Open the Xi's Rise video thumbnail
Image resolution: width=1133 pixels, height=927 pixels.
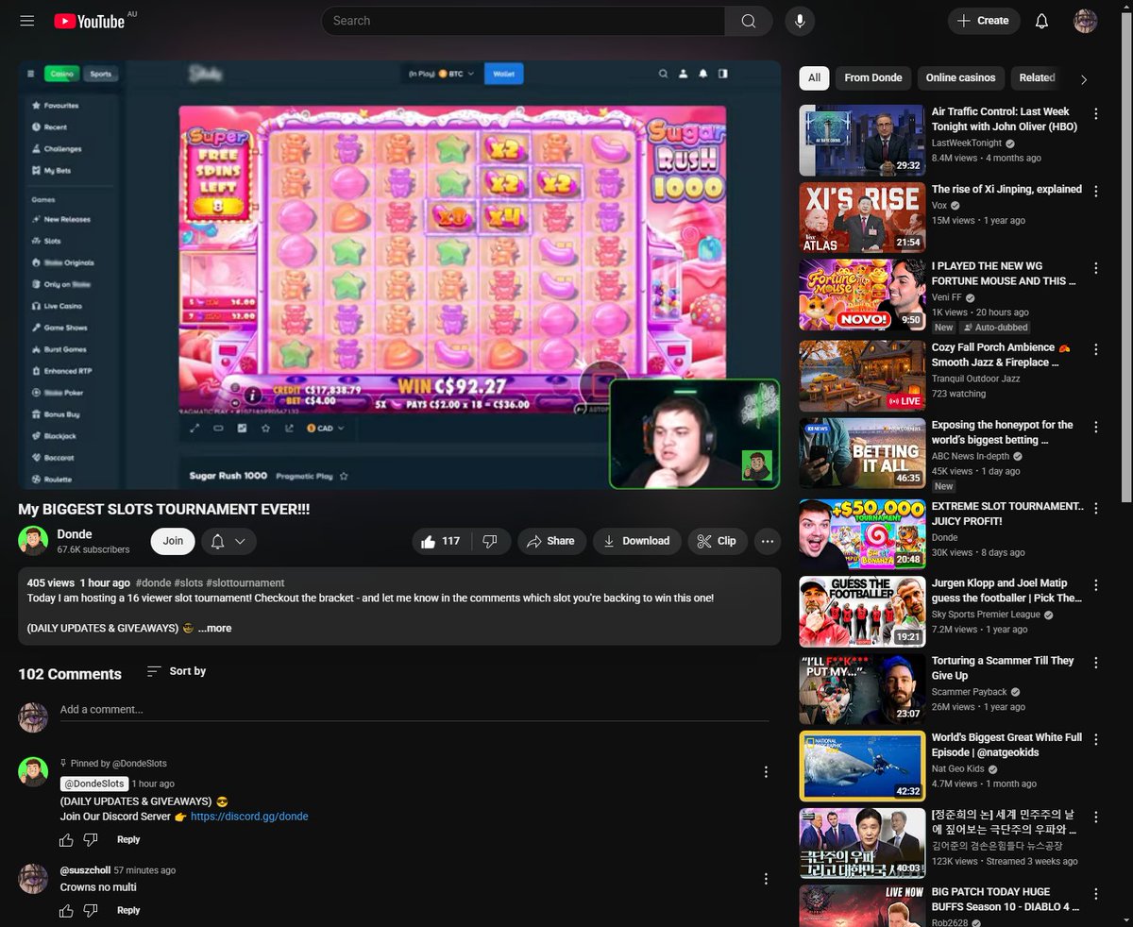click(x=862, y=218)
